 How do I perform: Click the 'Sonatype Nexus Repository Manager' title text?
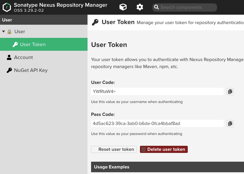point(60,5)
